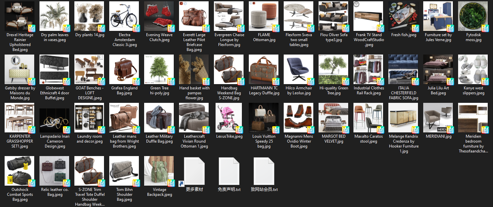Viewport: 493px width, 207px height.
Task: Select Kanye west slippers.jpeg image
Action: pos(473,69)
